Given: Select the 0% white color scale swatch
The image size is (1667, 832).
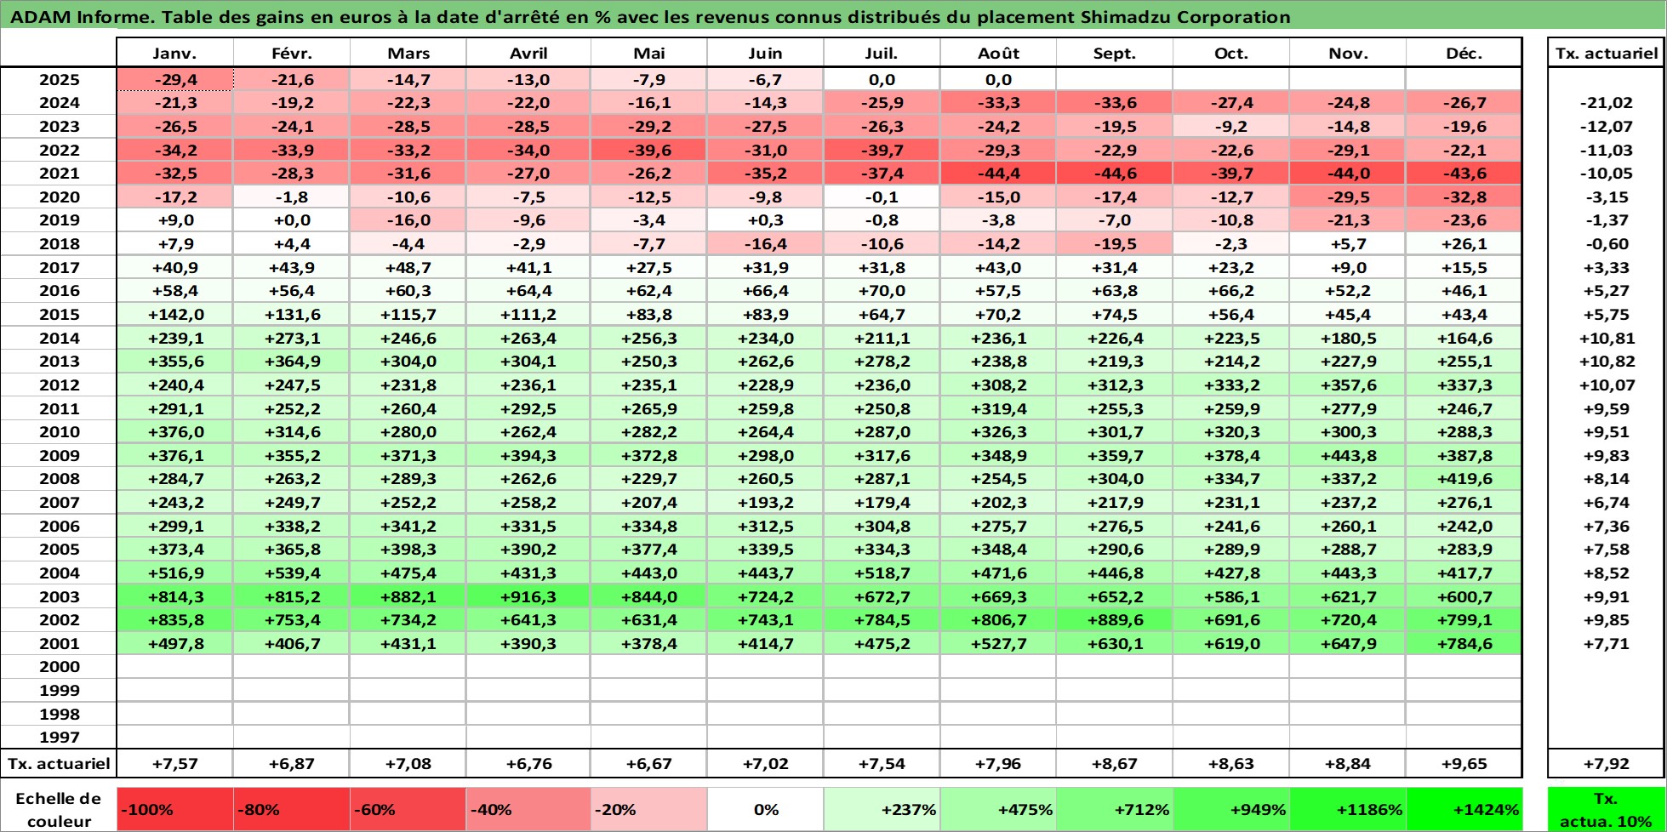Looking at the screenshot, I should (x=765, y=810).
